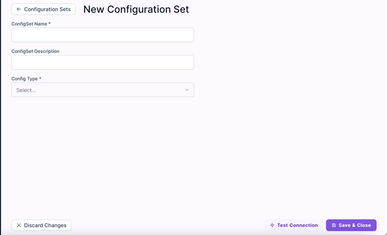Click the floppy disk icon on Save & Close
This screenshot has height=235, width=387.
pos(334,225)
